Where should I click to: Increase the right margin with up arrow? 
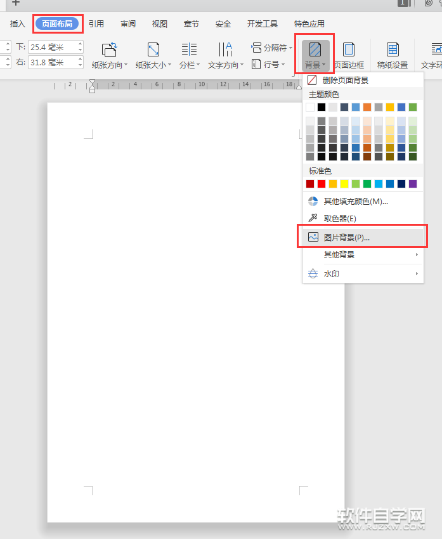80,59
